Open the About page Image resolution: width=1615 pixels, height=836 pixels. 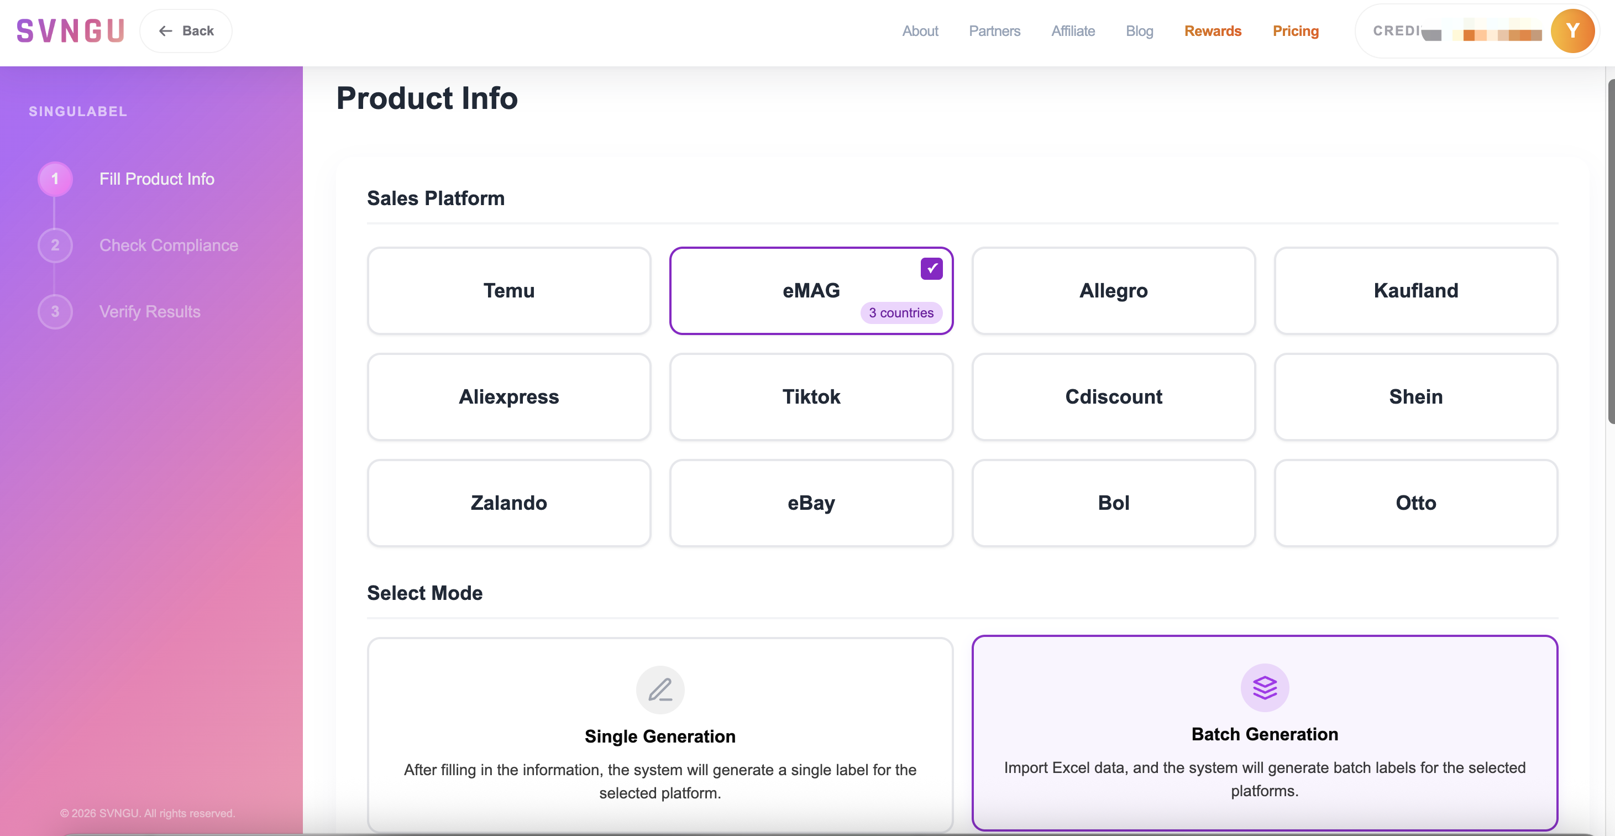(920, 31)
